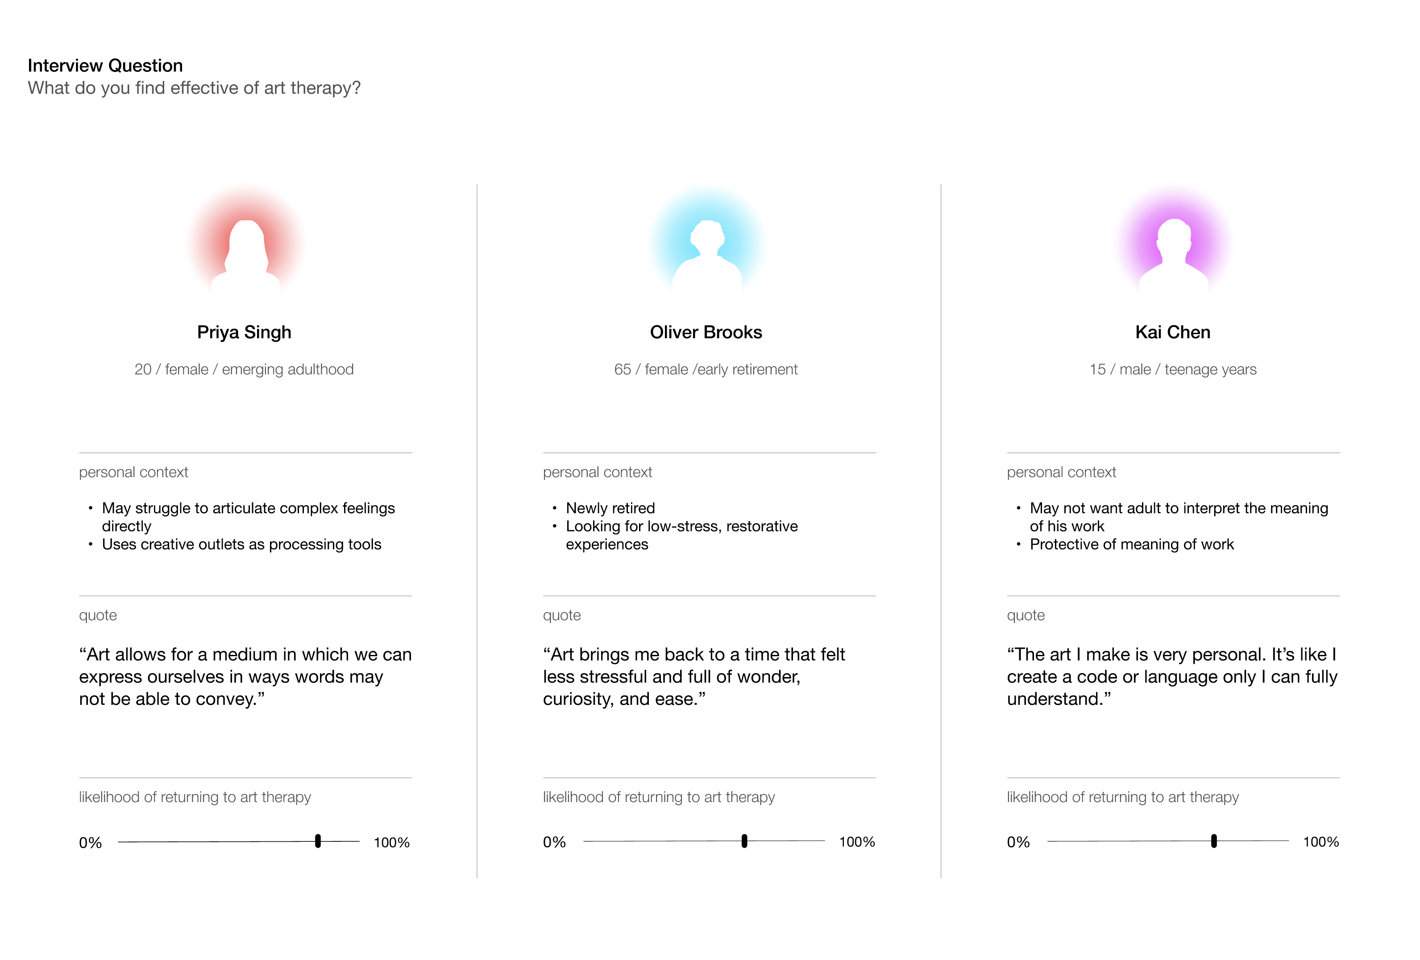Screen dimensions: 1420x960
Task: Click the '20 / female / emerging adulthood' line
Action: [x=244, y=369]
